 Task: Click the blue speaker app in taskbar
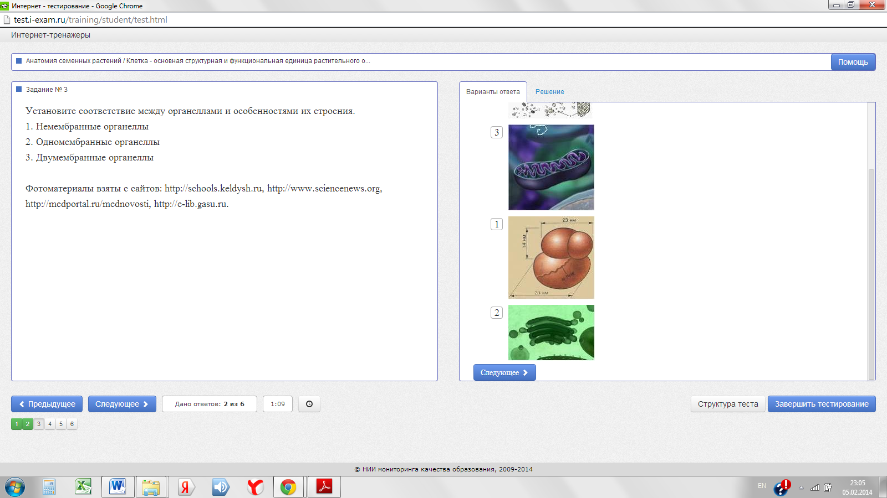(221, 487)
